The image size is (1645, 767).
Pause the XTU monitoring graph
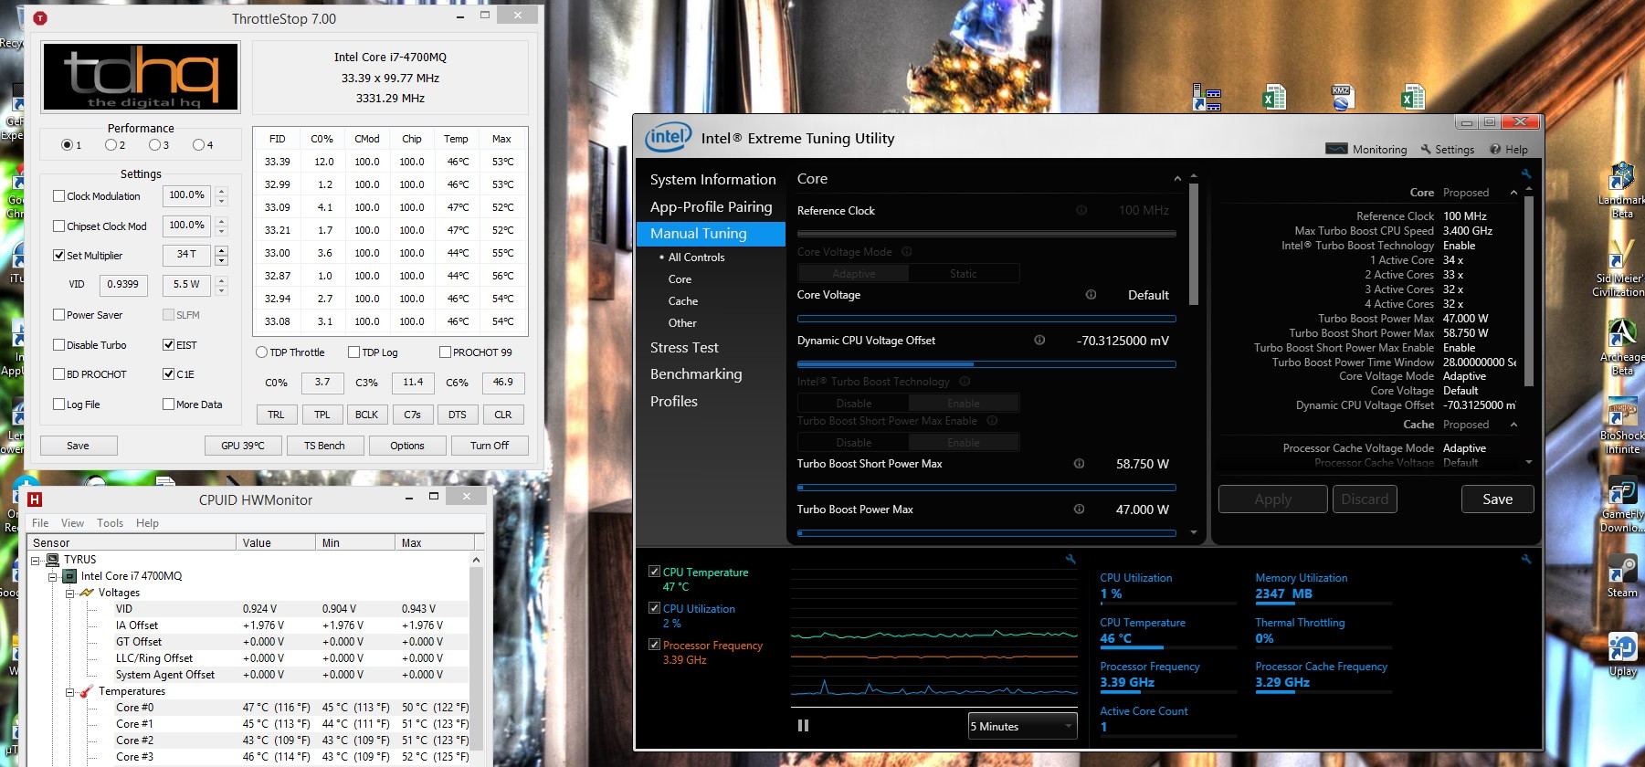coord(803,726)
